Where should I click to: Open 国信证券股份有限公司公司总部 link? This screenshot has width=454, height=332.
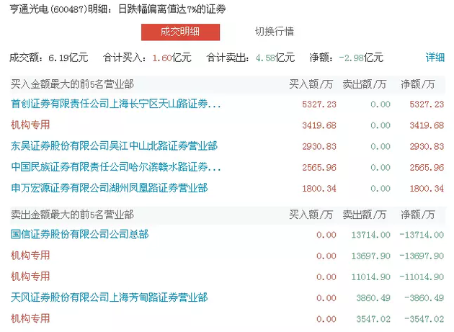point(80,234)
